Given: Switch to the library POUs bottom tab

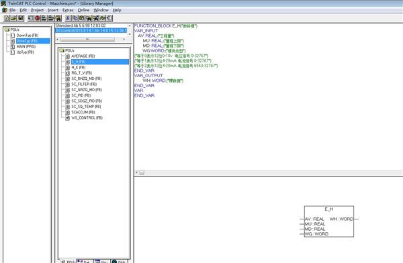Looking at the screenshot, I should coord(68,261).
